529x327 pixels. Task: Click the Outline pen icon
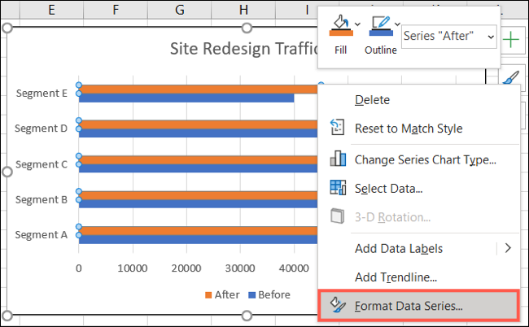(381, 25)
